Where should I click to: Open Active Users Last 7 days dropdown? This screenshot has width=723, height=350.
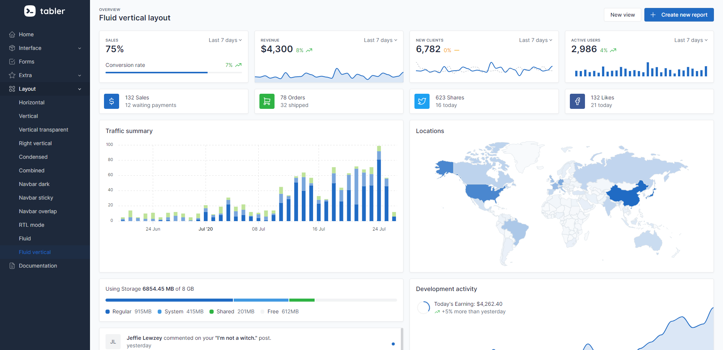[691, 40]
